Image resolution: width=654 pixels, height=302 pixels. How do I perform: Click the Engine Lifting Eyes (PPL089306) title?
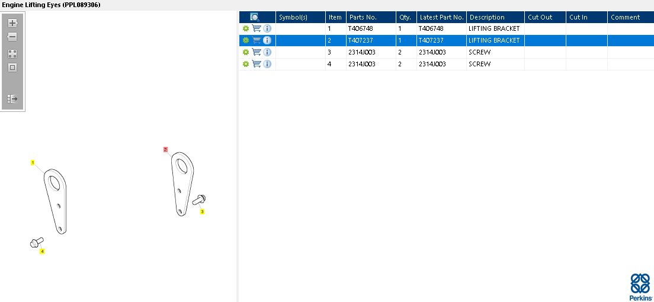pos(52,5)
